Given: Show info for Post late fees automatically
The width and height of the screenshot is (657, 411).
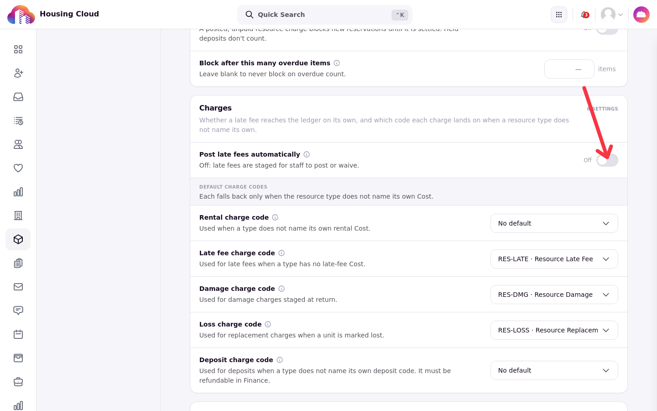Looking at the screenshot, I should [307, 154].
